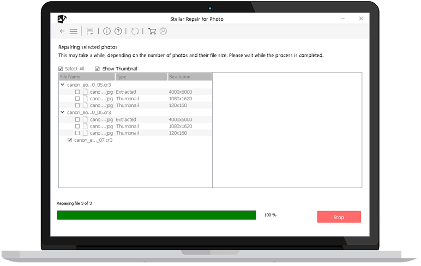This screenshot has width=421, height=266.
Task: Select the canon_eo...0_05.cr3 file name
Action: [x=89, y=85]
